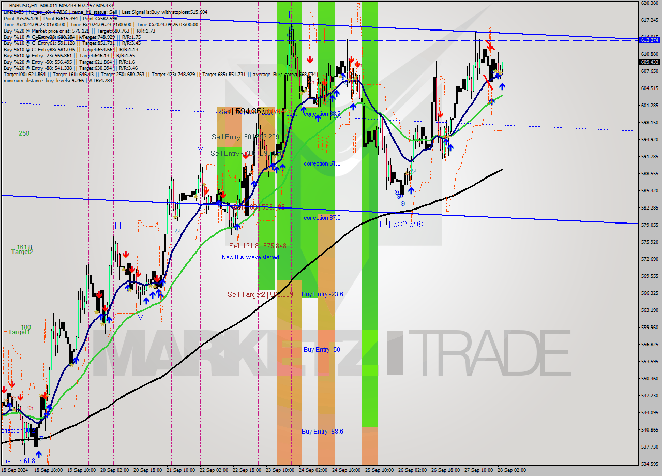Click the '26 Sep 18:00' time axis label
662x476 pixels.
[446, 470]
